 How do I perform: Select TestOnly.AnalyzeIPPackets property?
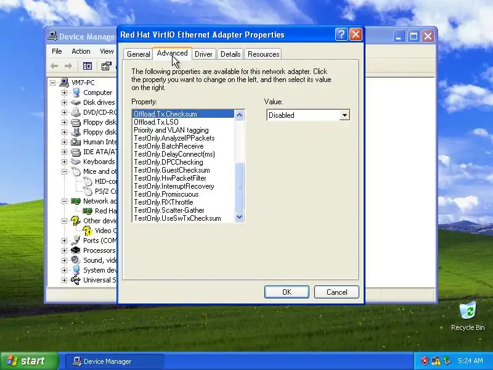(x=183, y=138)
